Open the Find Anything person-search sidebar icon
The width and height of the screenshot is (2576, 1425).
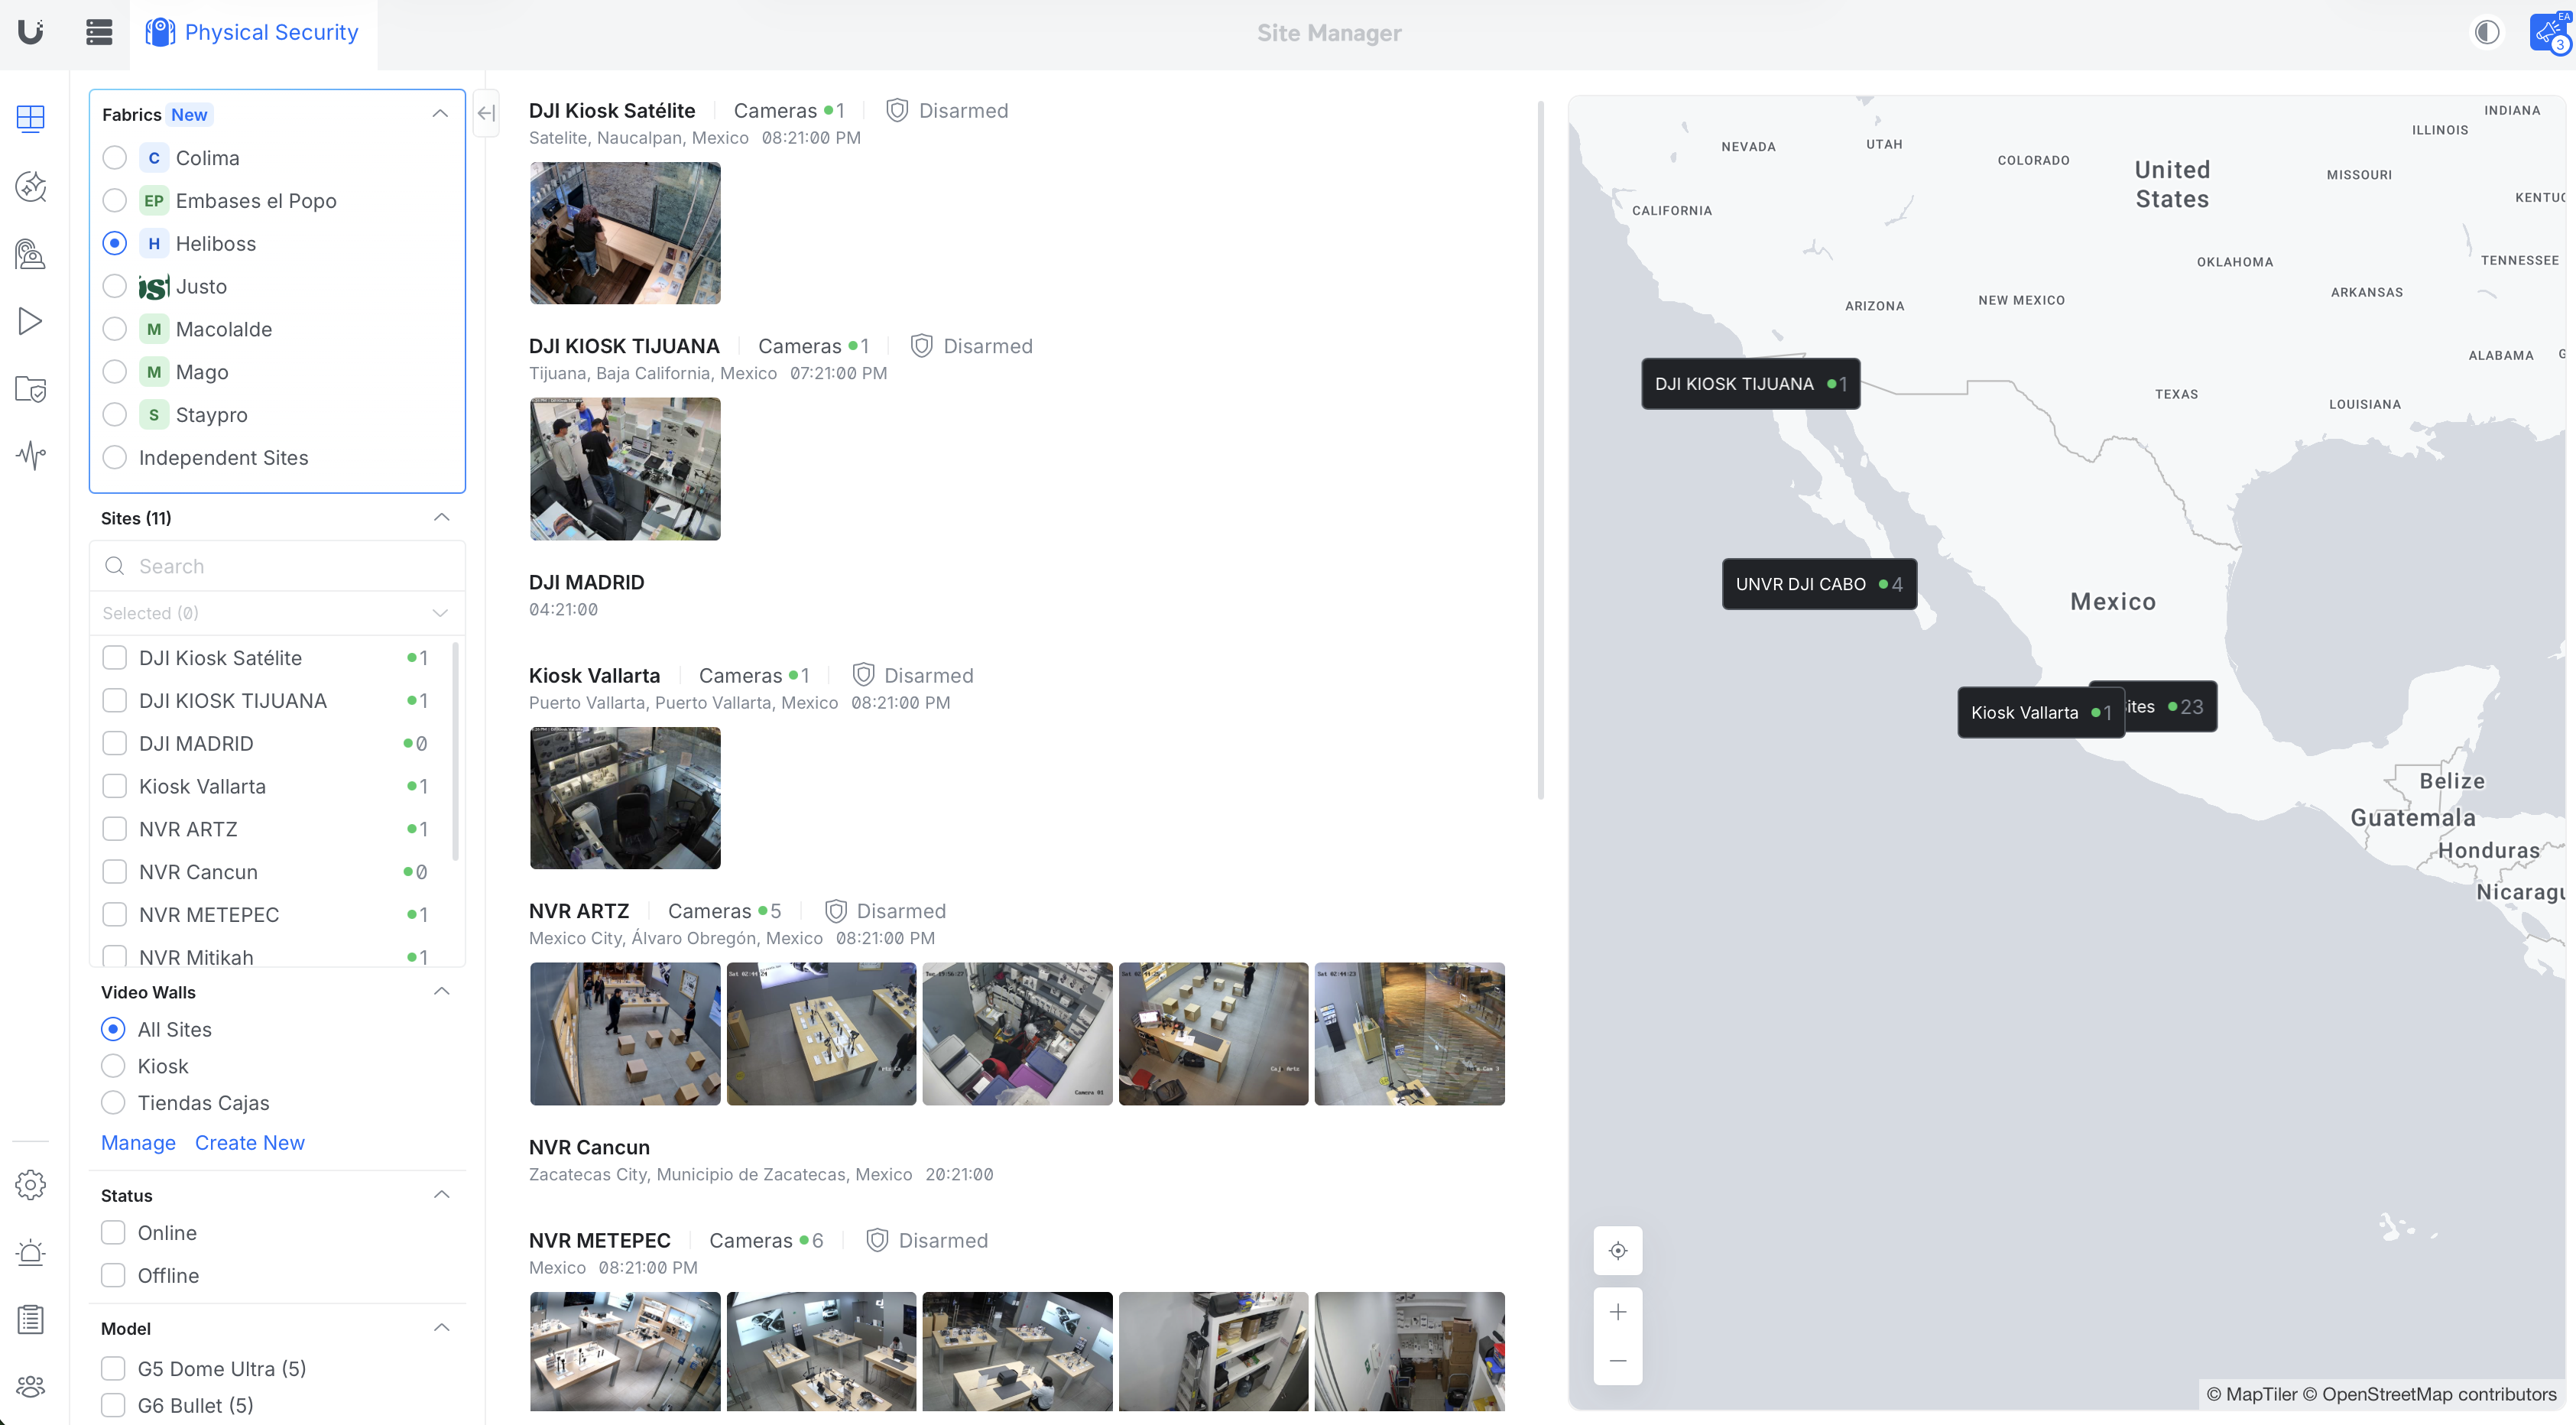pyautogui.click(x=31, y=254)
